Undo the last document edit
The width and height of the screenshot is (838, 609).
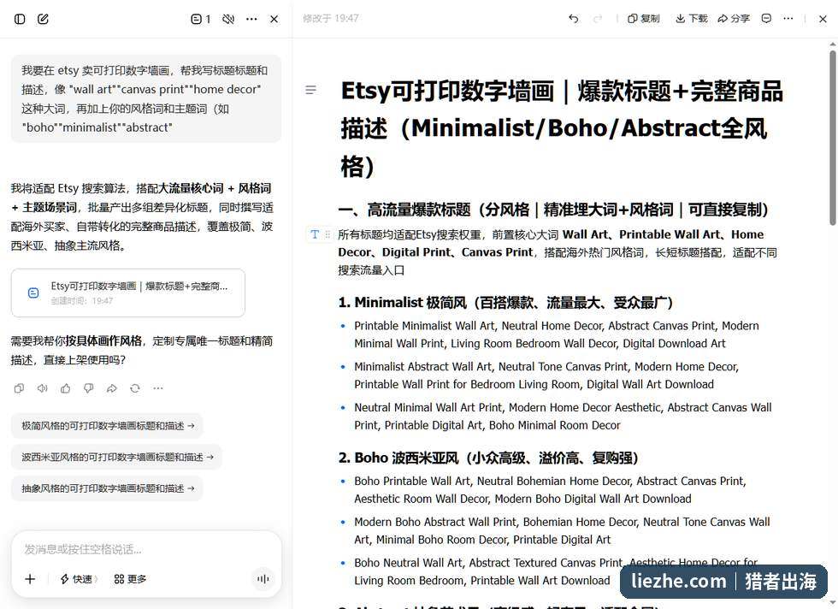pos(574,19)
